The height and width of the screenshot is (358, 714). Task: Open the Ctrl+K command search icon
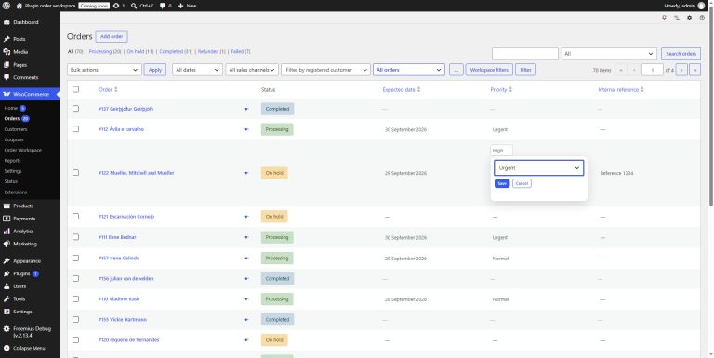134,6
